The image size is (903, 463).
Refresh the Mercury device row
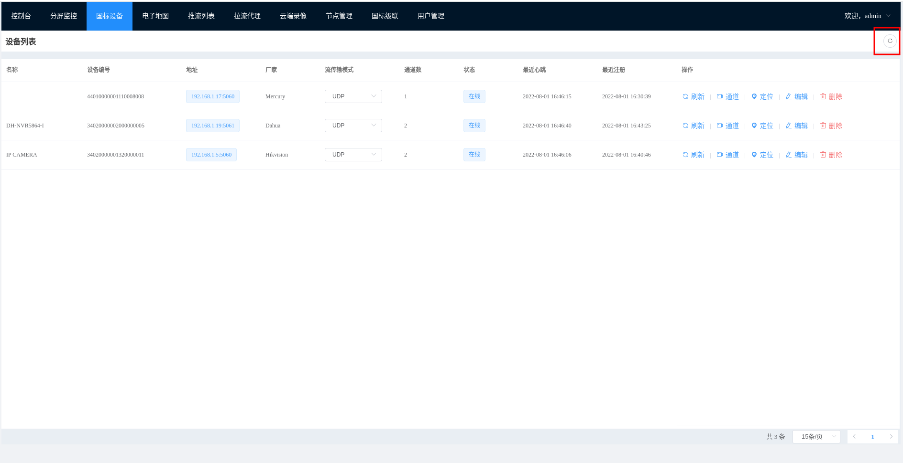pos(694,96)
